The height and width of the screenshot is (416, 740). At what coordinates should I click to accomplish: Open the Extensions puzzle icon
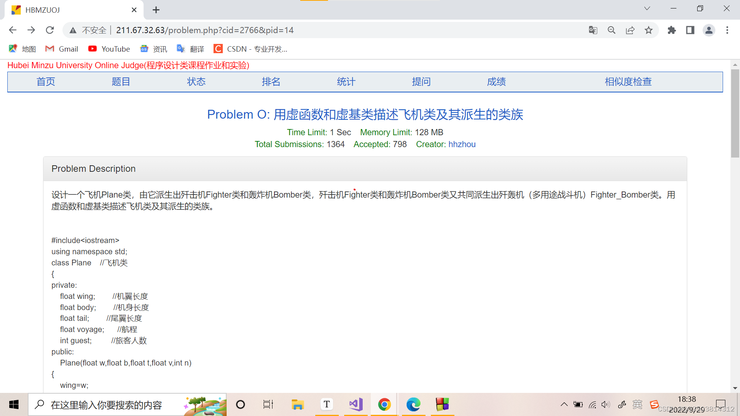point(672,30)
